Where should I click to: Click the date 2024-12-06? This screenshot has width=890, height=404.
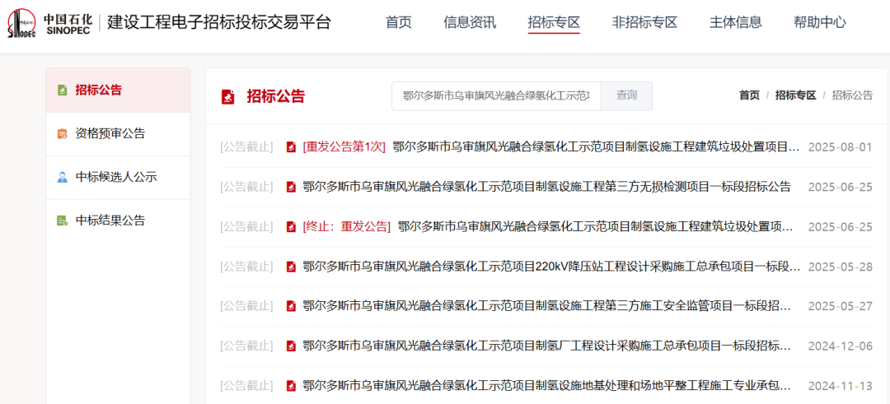(x=840, y=346)
